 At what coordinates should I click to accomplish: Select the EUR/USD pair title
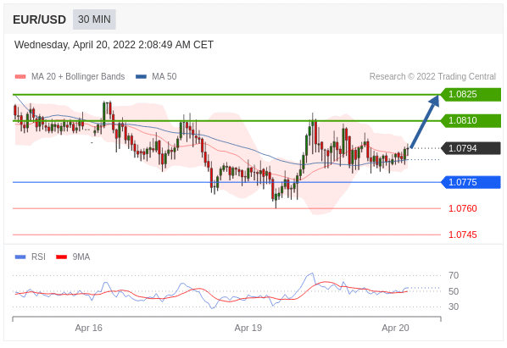pyautogui.click(x=40, y=19)
